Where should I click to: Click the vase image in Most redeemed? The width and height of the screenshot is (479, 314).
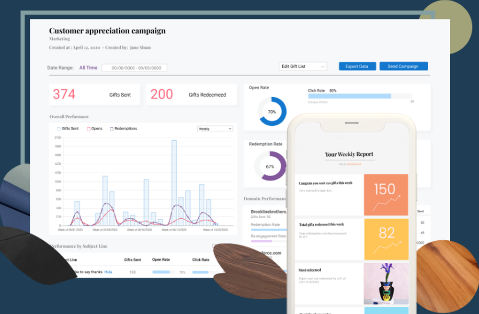pos(386,284)
